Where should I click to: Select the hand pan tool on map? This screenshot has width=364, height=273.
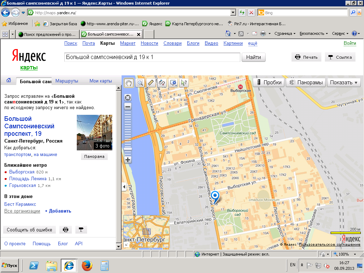tap(129, 82)
